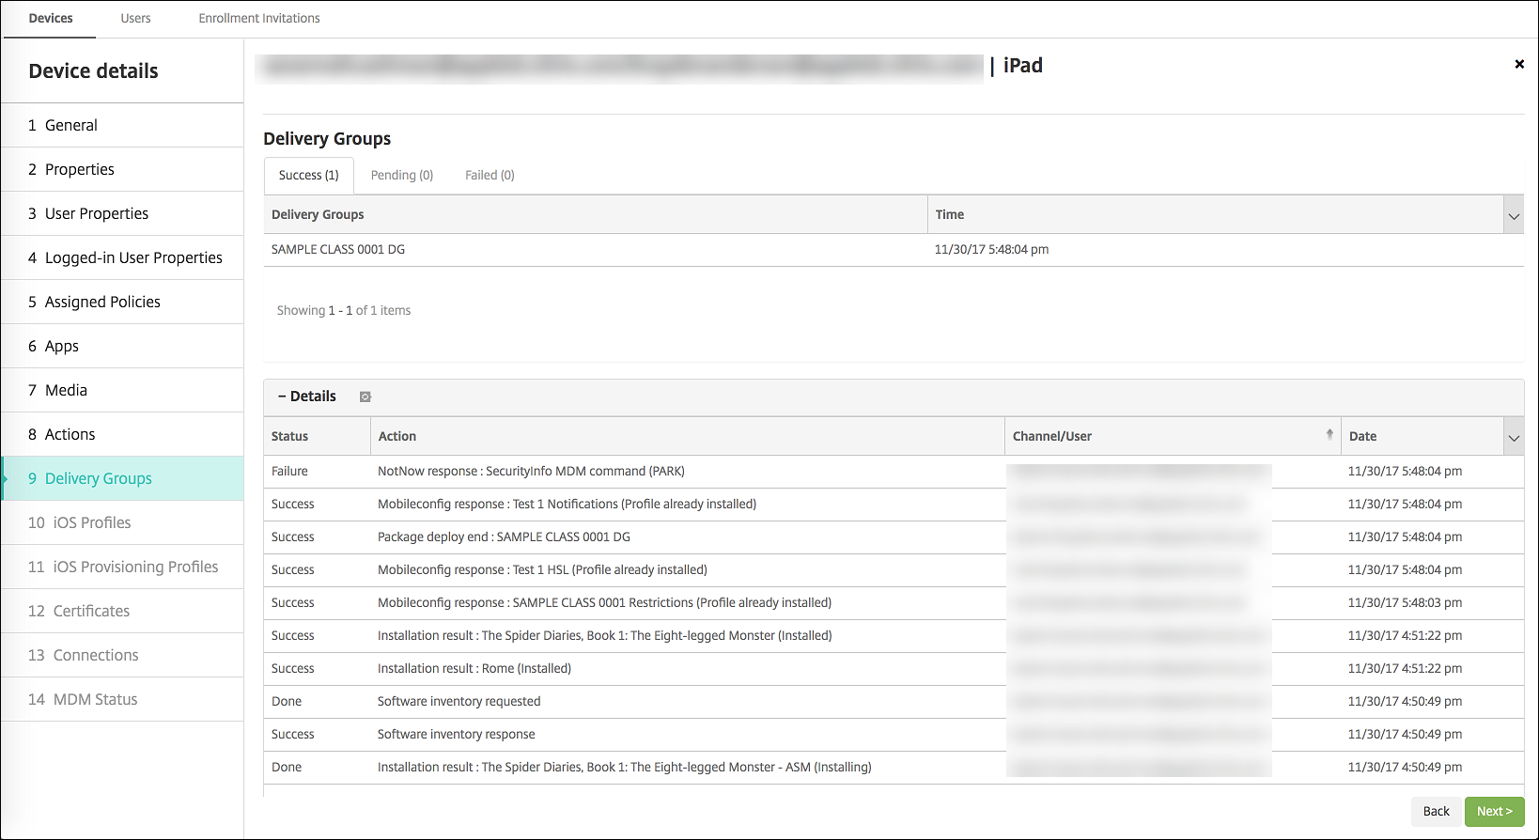Open the Apps section in sidebar
Screen dimensions: 1539x840
click(62, 346)
